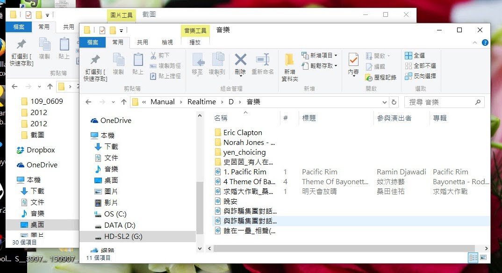Click the 重新命名 rename icon
Screen dimensions: 502x273
(263, 60)
